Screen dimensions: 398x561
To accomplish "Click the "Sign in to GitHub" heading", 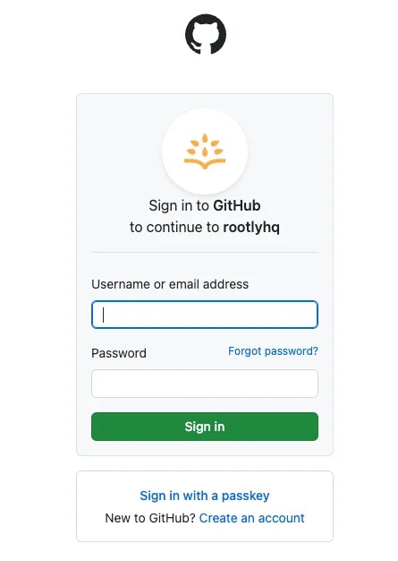I will pyautogui.click(x=205, y=206).
